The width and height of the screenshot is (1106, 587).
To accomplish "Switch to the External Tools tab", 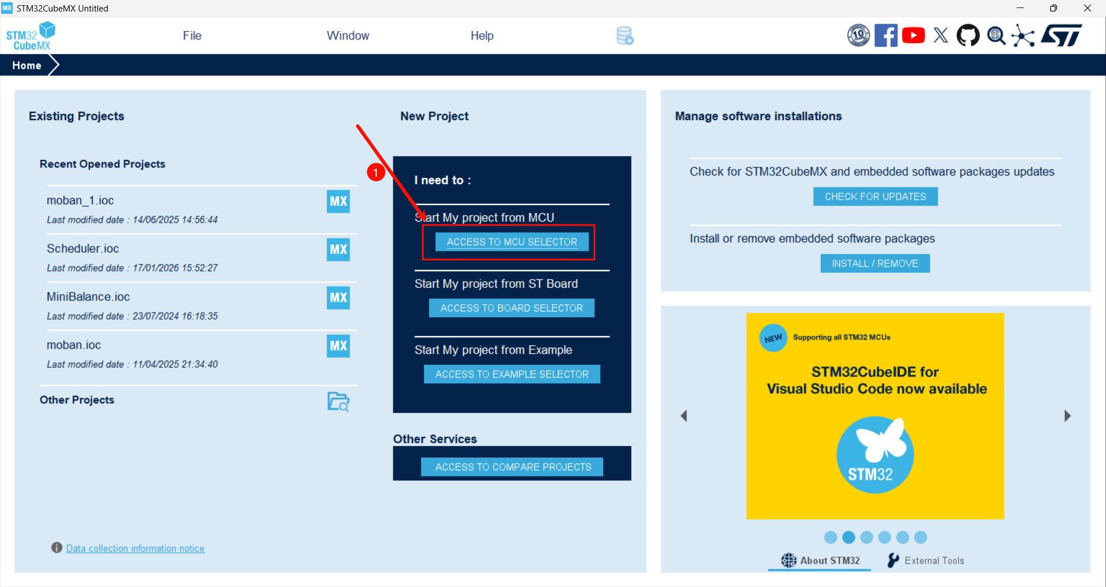I will point(926,561).
